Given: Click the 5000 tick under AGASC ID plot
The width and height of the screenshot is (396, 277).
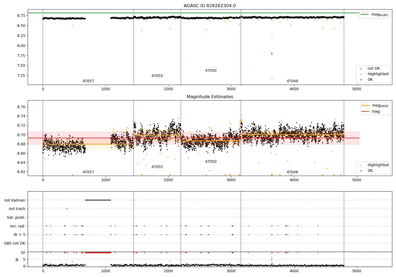Looking at the screenshot, I should point(357,89).
